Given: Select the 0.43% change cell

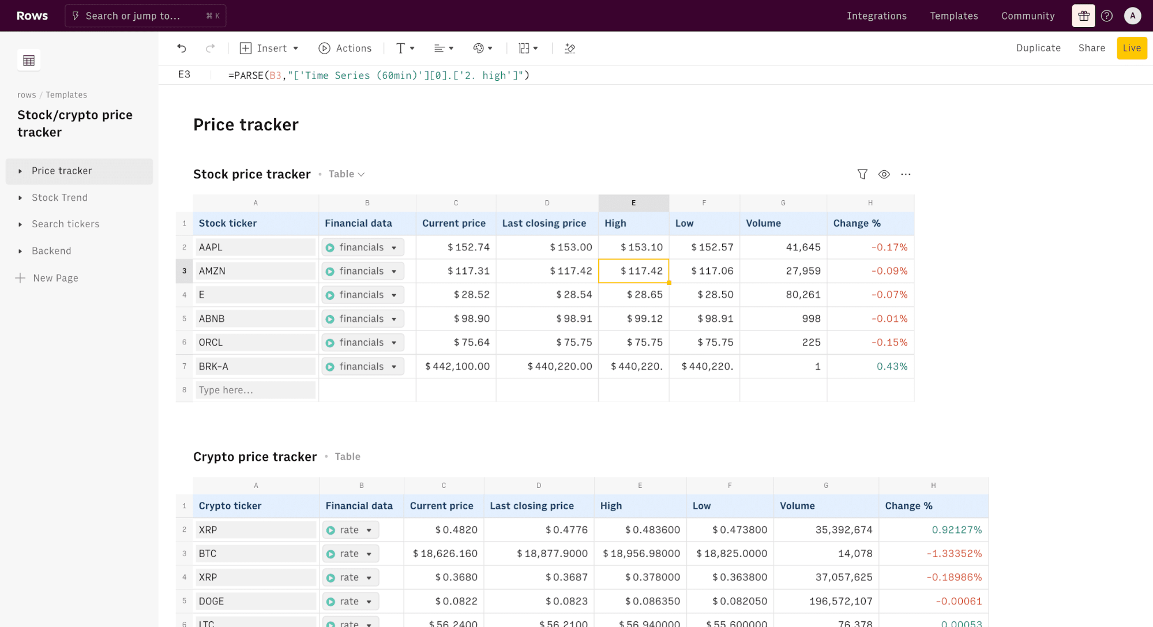Looking at the screenshot, I should [x=870, y=367].
